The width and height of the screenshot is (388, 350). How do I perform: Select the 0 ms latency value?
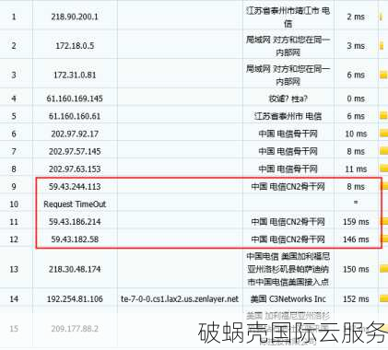(x=356, y=99)
